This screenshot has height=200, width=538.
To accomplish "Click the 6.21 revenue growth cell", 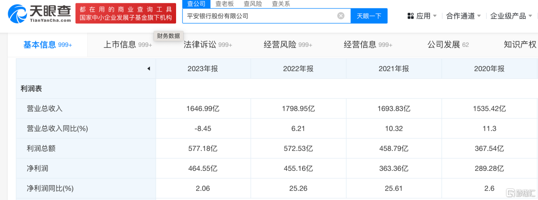I will pyautogui.click(x=298, y=129).
